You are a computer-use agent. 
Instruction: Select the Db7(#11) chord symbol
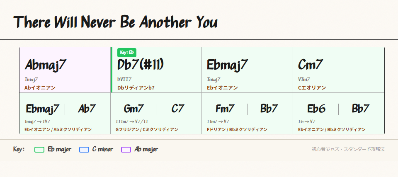pyautogui.click(x=141, y=65)
